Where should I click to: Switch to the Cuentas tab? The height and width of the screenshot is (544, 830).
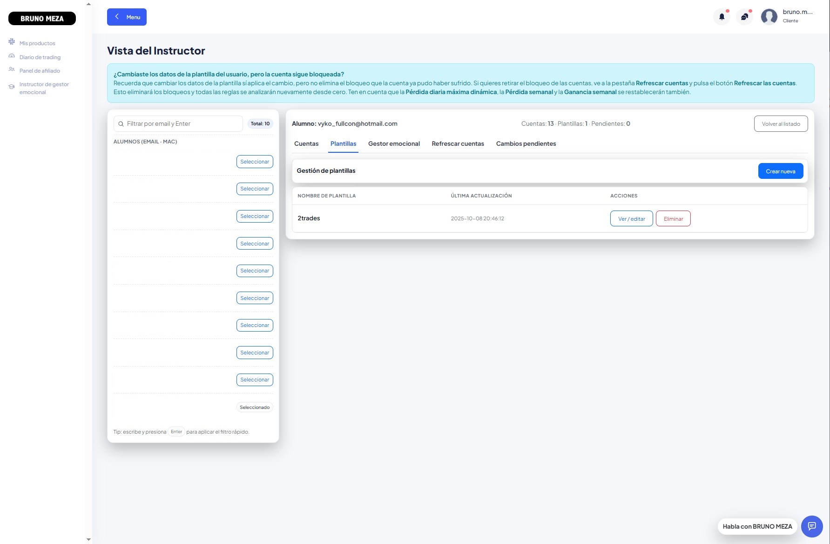pos(306,144)
